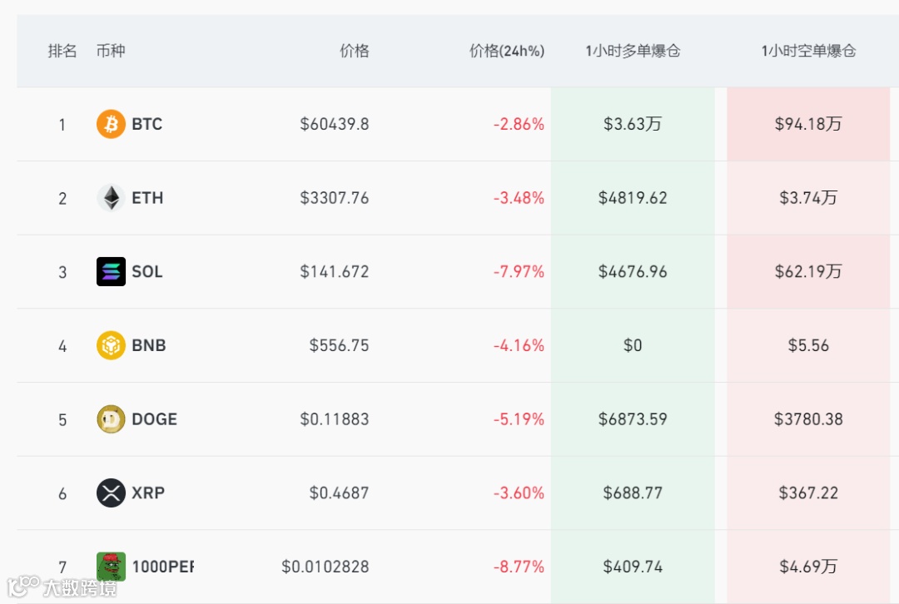Screen dimensions: 899x604
Task: Open the SOL coin name
Action: tap(147, 271)
